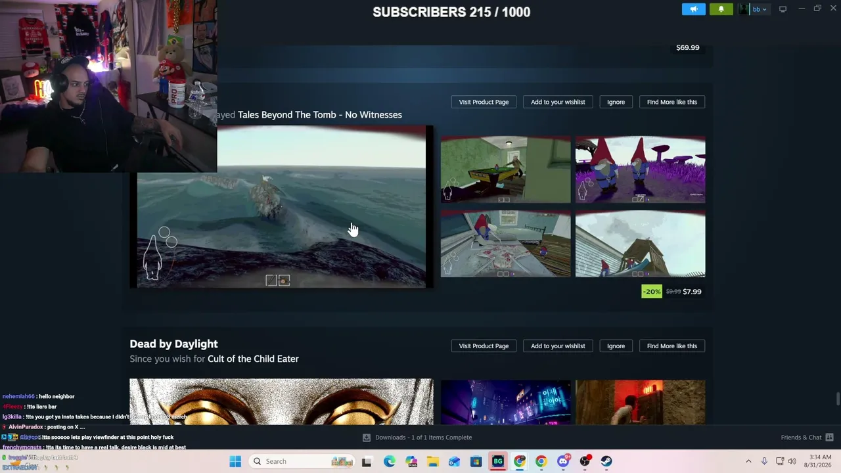The height and width of the screenshot is (473, 841).
Task: Click the taskbar Search box
Action: [x=303, y=461]
